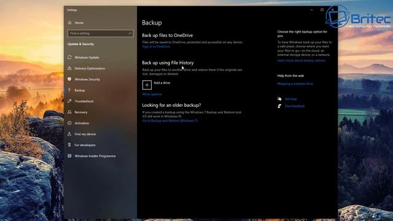Viewport: 393px width, 221px height.
Task: Click the Give feedback link
Action: tap(295, 106)
